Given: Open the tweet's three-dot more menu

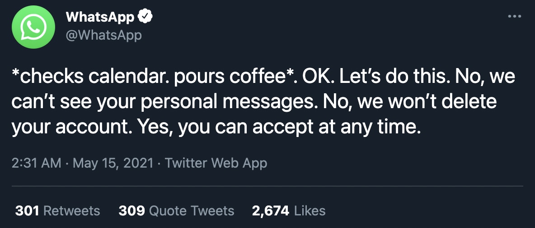Looking at the screenshot, I should pyautogui.click(x=515, y=17).
